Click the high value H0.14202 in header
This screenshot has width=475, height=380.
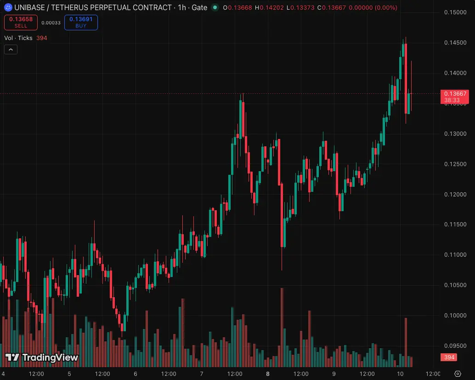[x=269, y=7]
